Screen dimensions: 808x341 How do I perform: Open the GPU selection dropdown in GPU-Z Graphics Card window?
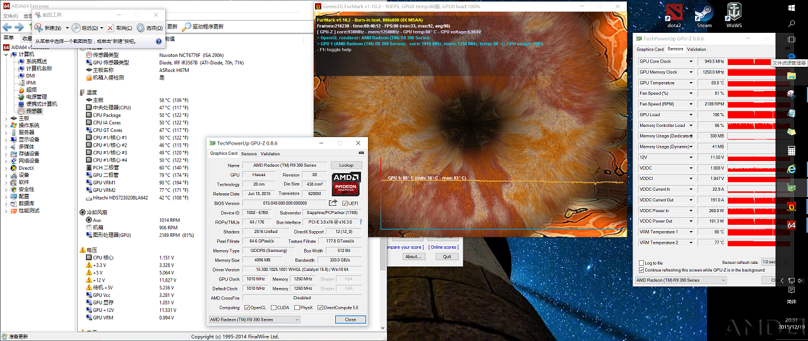254,320
